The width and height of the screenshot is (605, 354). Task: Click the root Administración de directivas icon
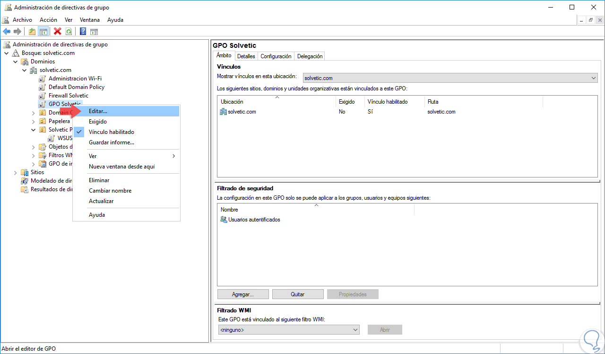[7, 44]
